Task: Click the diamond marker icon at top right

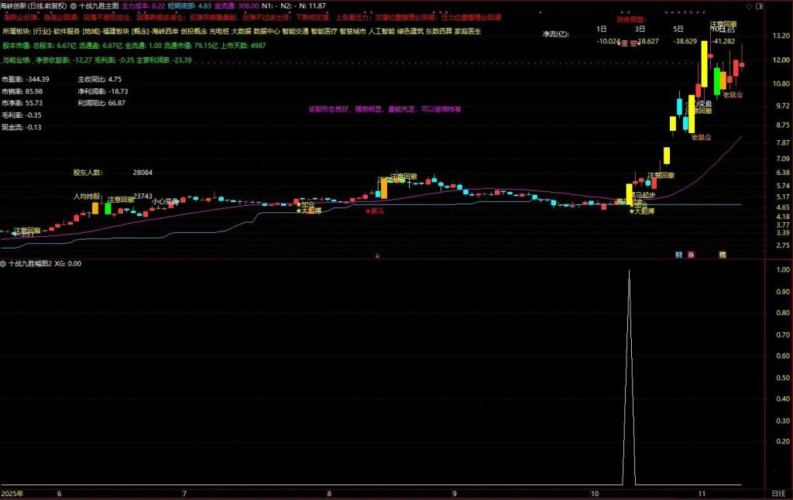Action: pos(748,6)
